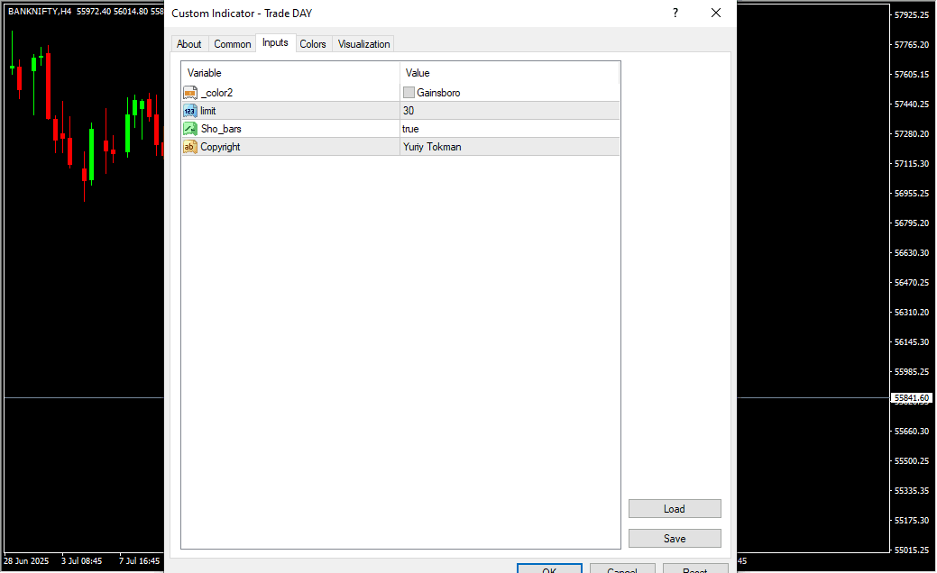Viewport: 937px width, 573px height.
Task: Open the Common tab
Action: (x=233, y=44)
